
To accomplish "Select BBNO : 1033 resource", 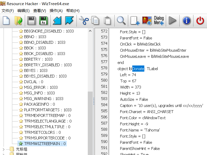I will [x=35, y=37].
